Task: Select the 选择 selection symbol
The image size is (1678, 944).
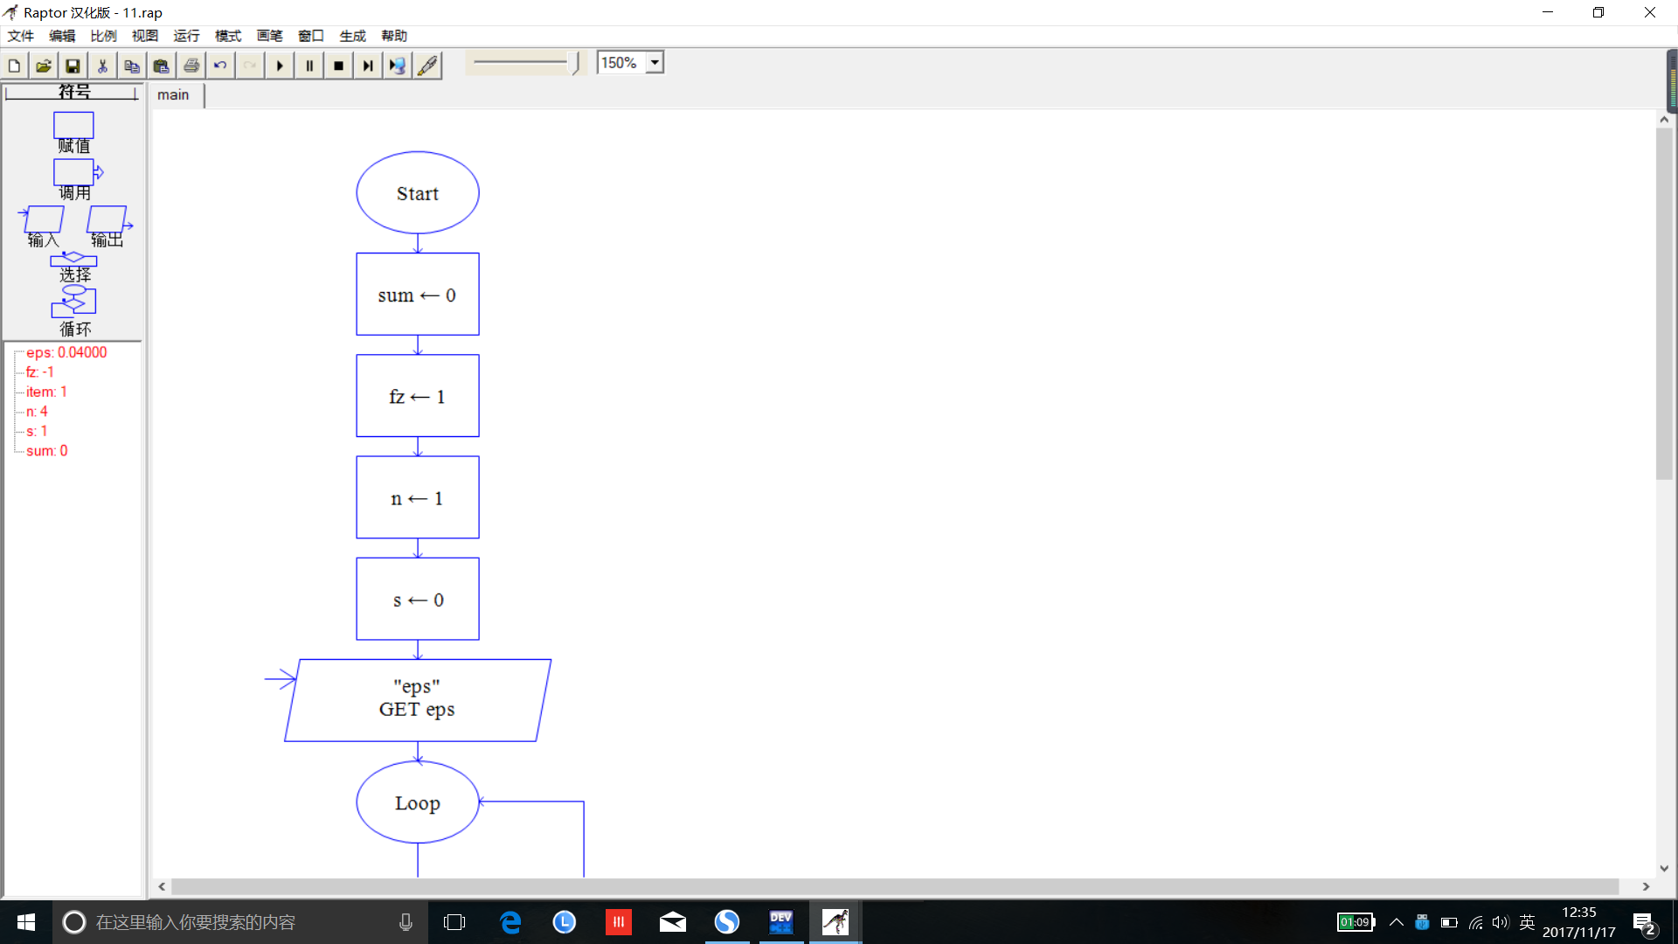Action: tap(73, 260)
